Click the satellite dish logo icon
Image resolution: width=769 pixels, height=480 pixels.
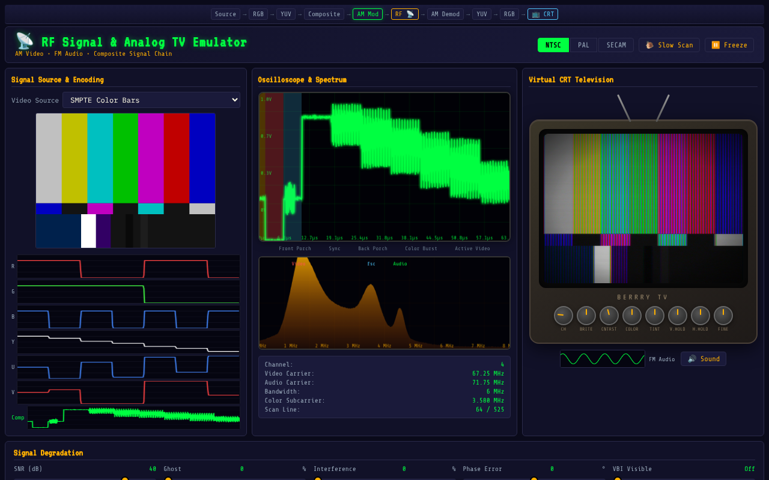tap(25, 41)
